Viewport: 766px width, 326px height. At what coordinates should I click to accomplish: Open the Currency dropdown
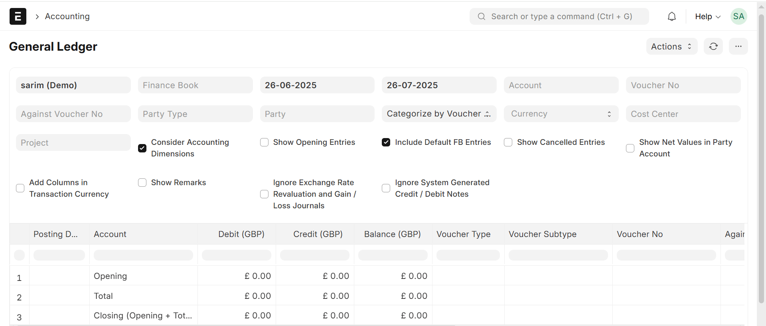[x=561, y=114]
